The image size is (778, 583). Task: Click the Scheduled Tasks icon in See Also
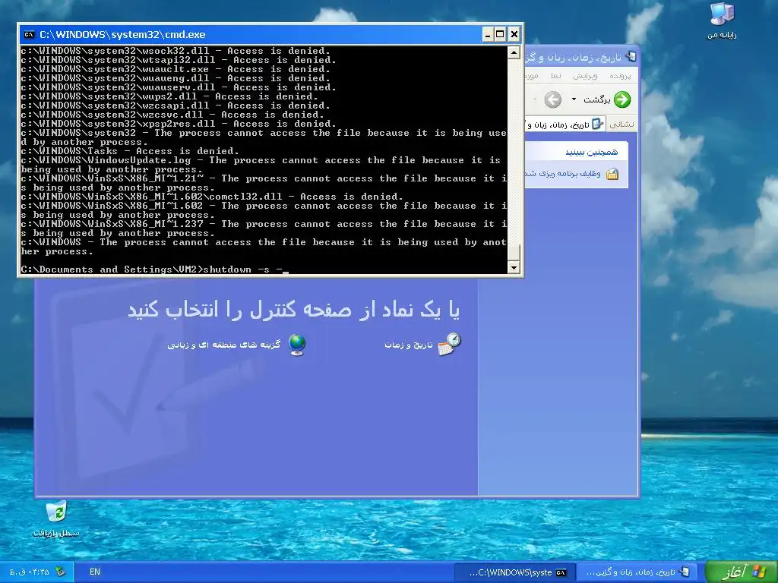pyautogui.click(x=612, y=174)
